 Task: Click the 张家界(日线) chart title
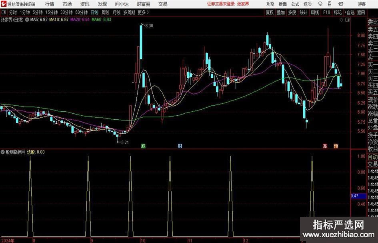pos(12,20)
